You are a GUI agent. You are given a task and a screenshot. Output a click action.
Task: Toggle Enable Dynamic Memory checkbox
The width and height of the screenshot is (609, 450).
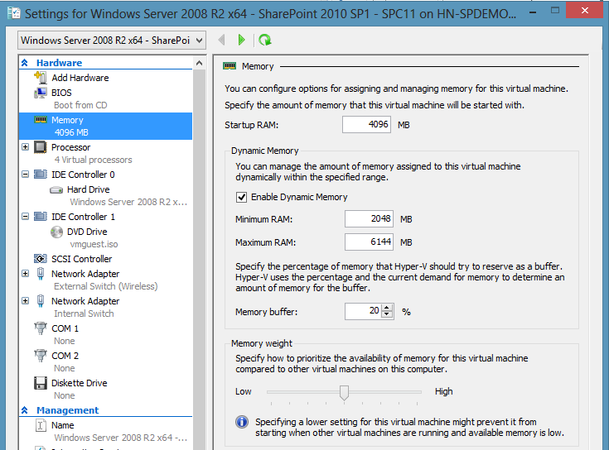pos(241,197)
